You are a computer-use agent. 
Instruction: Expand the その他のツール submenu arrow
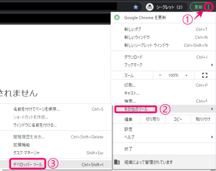point(212,109)
